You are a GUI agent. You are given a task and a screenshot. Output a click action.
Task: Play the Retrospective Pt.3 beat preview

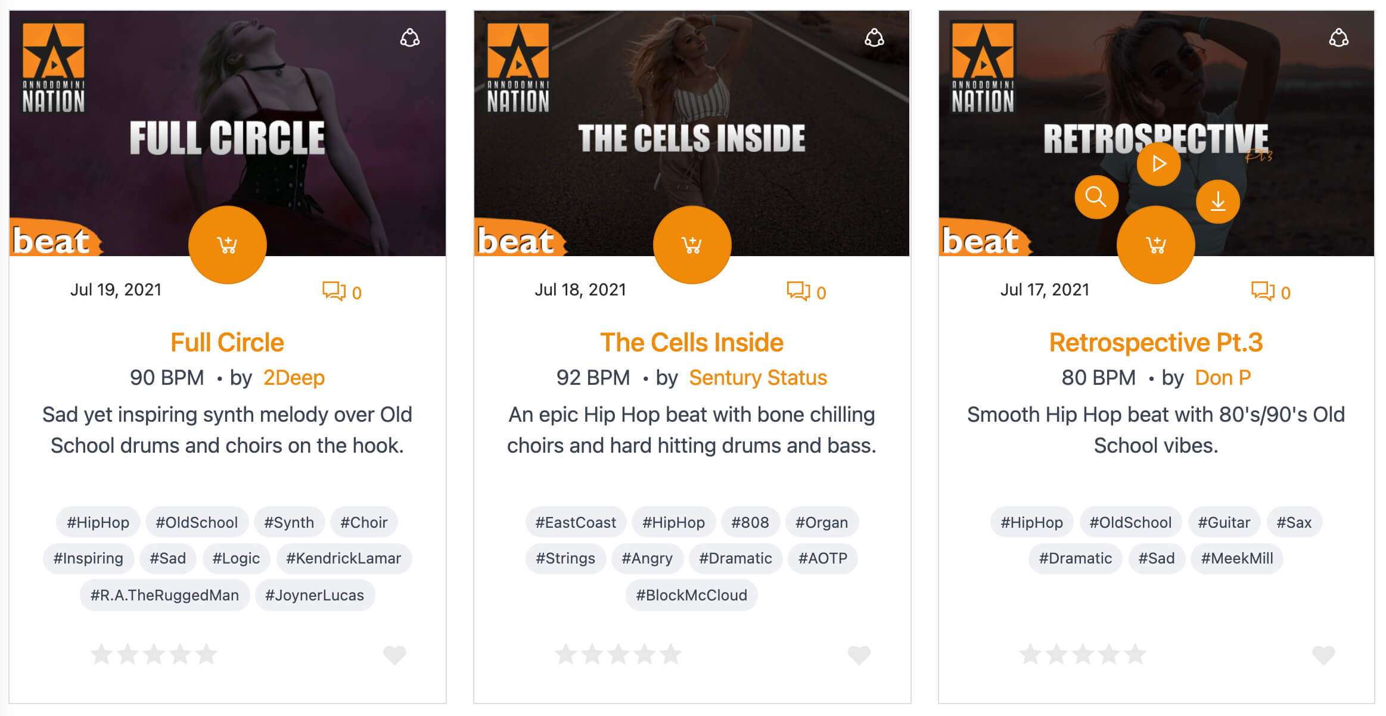tap(1158, 163)
